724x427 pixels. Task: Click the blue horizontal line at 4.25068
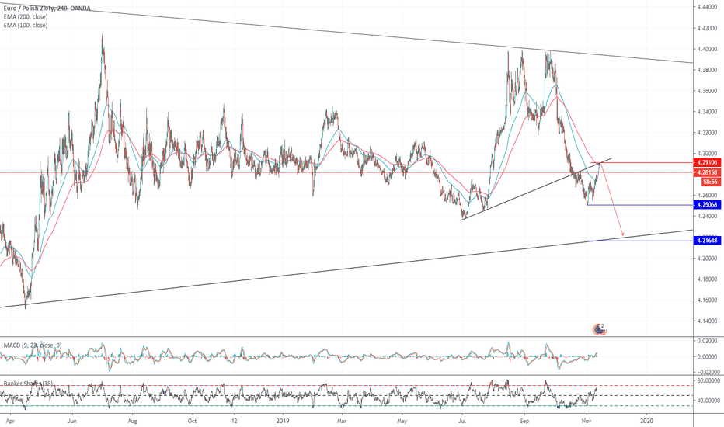[639, 204]
